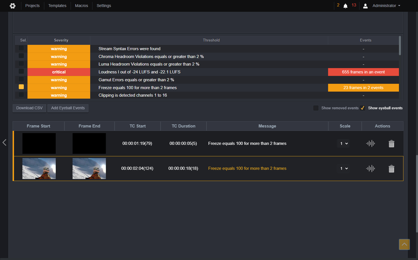This screenshot has height=260, width=418.
Task: Delete the 00:00:02:04(124) freeze event
Action: click(391, 169)
